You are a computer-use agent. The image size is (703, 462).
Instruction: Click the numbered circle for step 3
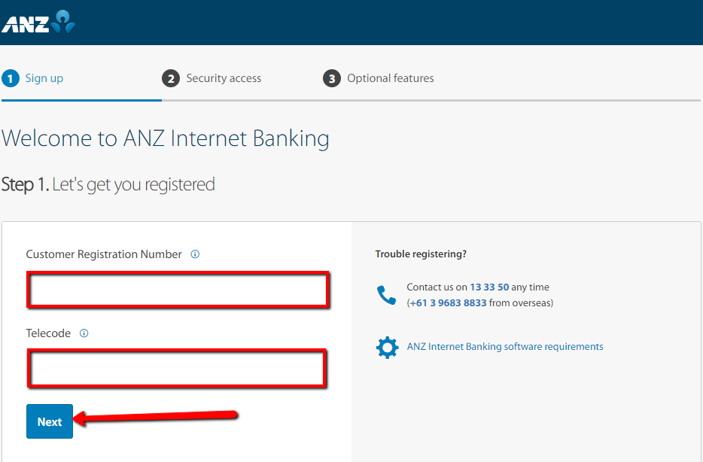[332, 78]
